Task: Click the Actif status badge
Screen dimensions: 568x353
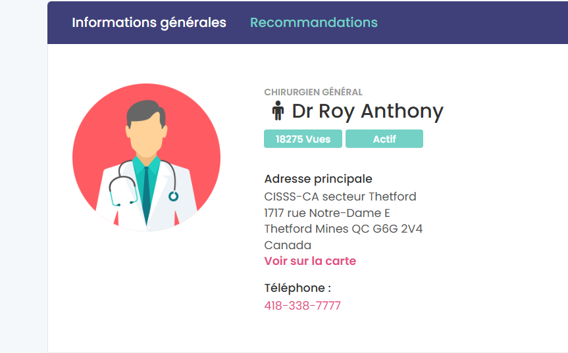Action: point(384,139)
